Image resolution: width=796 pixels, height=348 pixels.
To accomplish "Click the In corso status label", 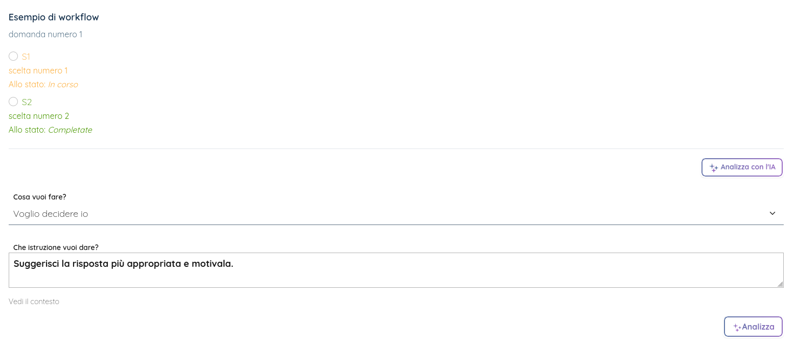I will [63, 84].
